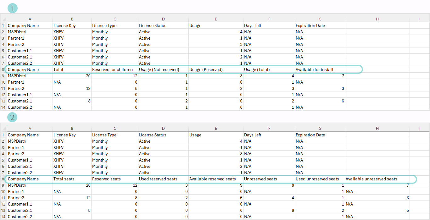Click the Select All corner of the bottom spreadsheet
430x220 pixels.
[x=3, y=128]
